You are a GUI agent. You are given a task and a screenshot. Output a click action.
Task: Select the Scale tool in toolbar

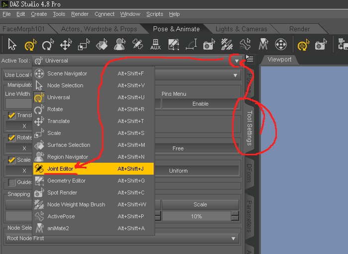click(x=84, y=44)
